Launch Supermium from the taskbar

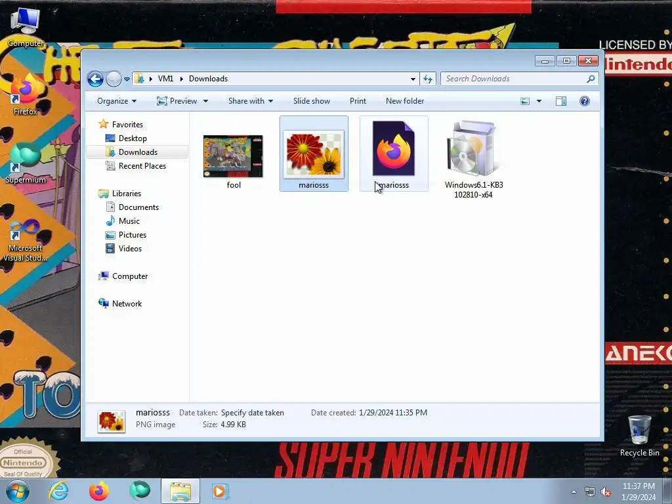click(139, 491)
